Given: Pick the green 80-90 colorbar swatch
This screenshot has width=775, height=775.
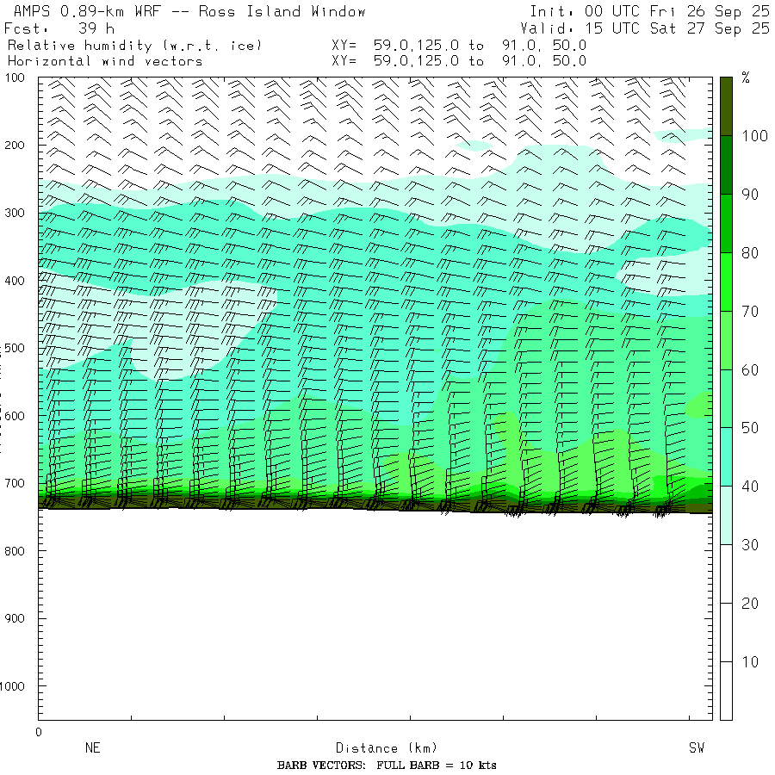Looking at the screenshot, I should click(x=726, y=223).
